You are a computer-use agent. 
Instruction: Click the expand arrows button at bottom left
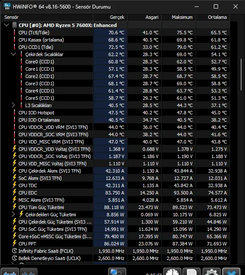coord(10,272)
